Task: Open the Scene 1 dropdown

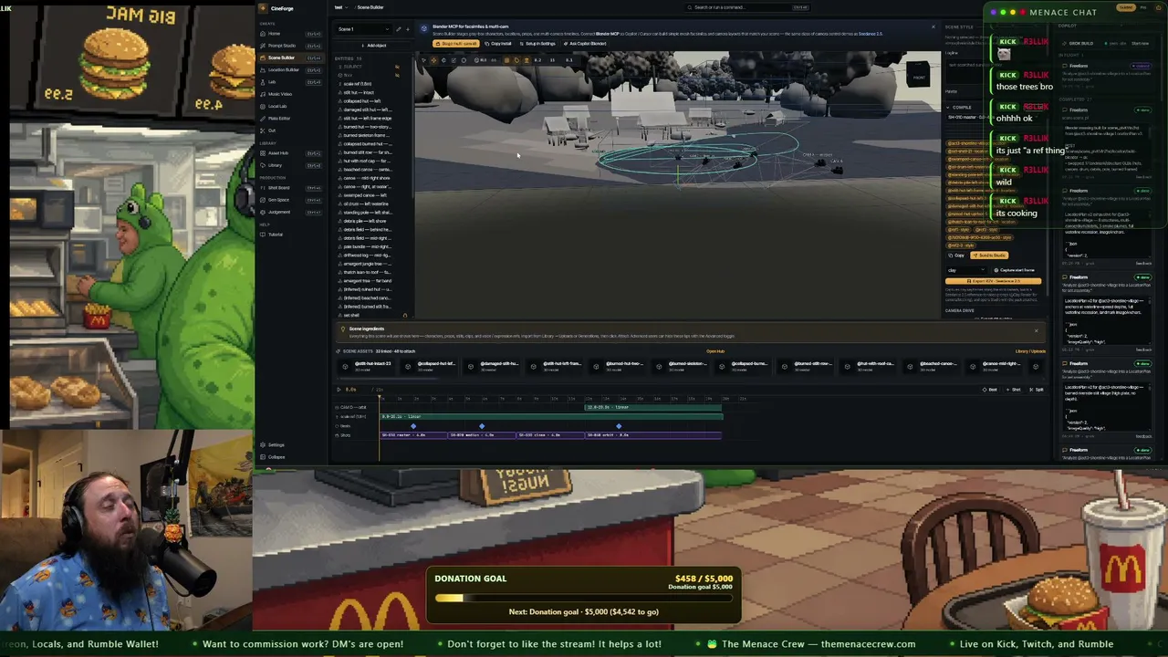Action: 362,29
